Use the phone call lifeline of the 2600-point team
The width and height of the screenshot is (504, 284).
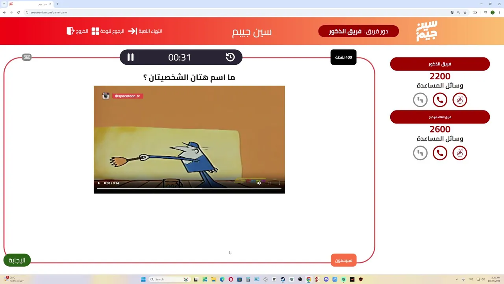coord(440,153)
